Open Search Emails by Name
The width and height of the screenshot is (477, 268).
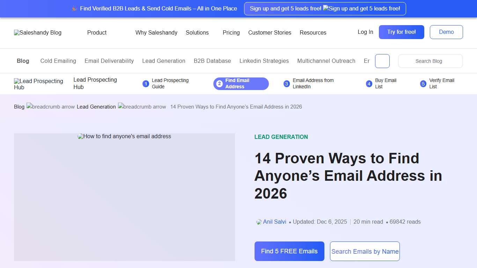(365, 251)
